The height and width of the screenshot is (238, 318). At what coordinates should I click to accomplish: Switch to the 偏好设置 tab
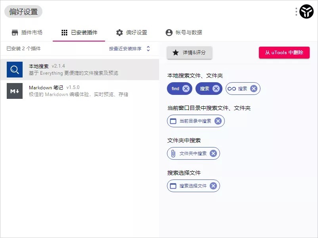pyautogui.click(x=131, y=32)
